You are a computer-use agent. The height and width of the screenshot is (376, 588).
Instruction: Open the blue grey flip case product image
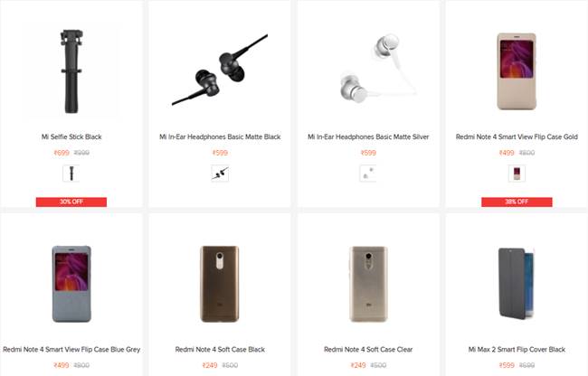71,284
